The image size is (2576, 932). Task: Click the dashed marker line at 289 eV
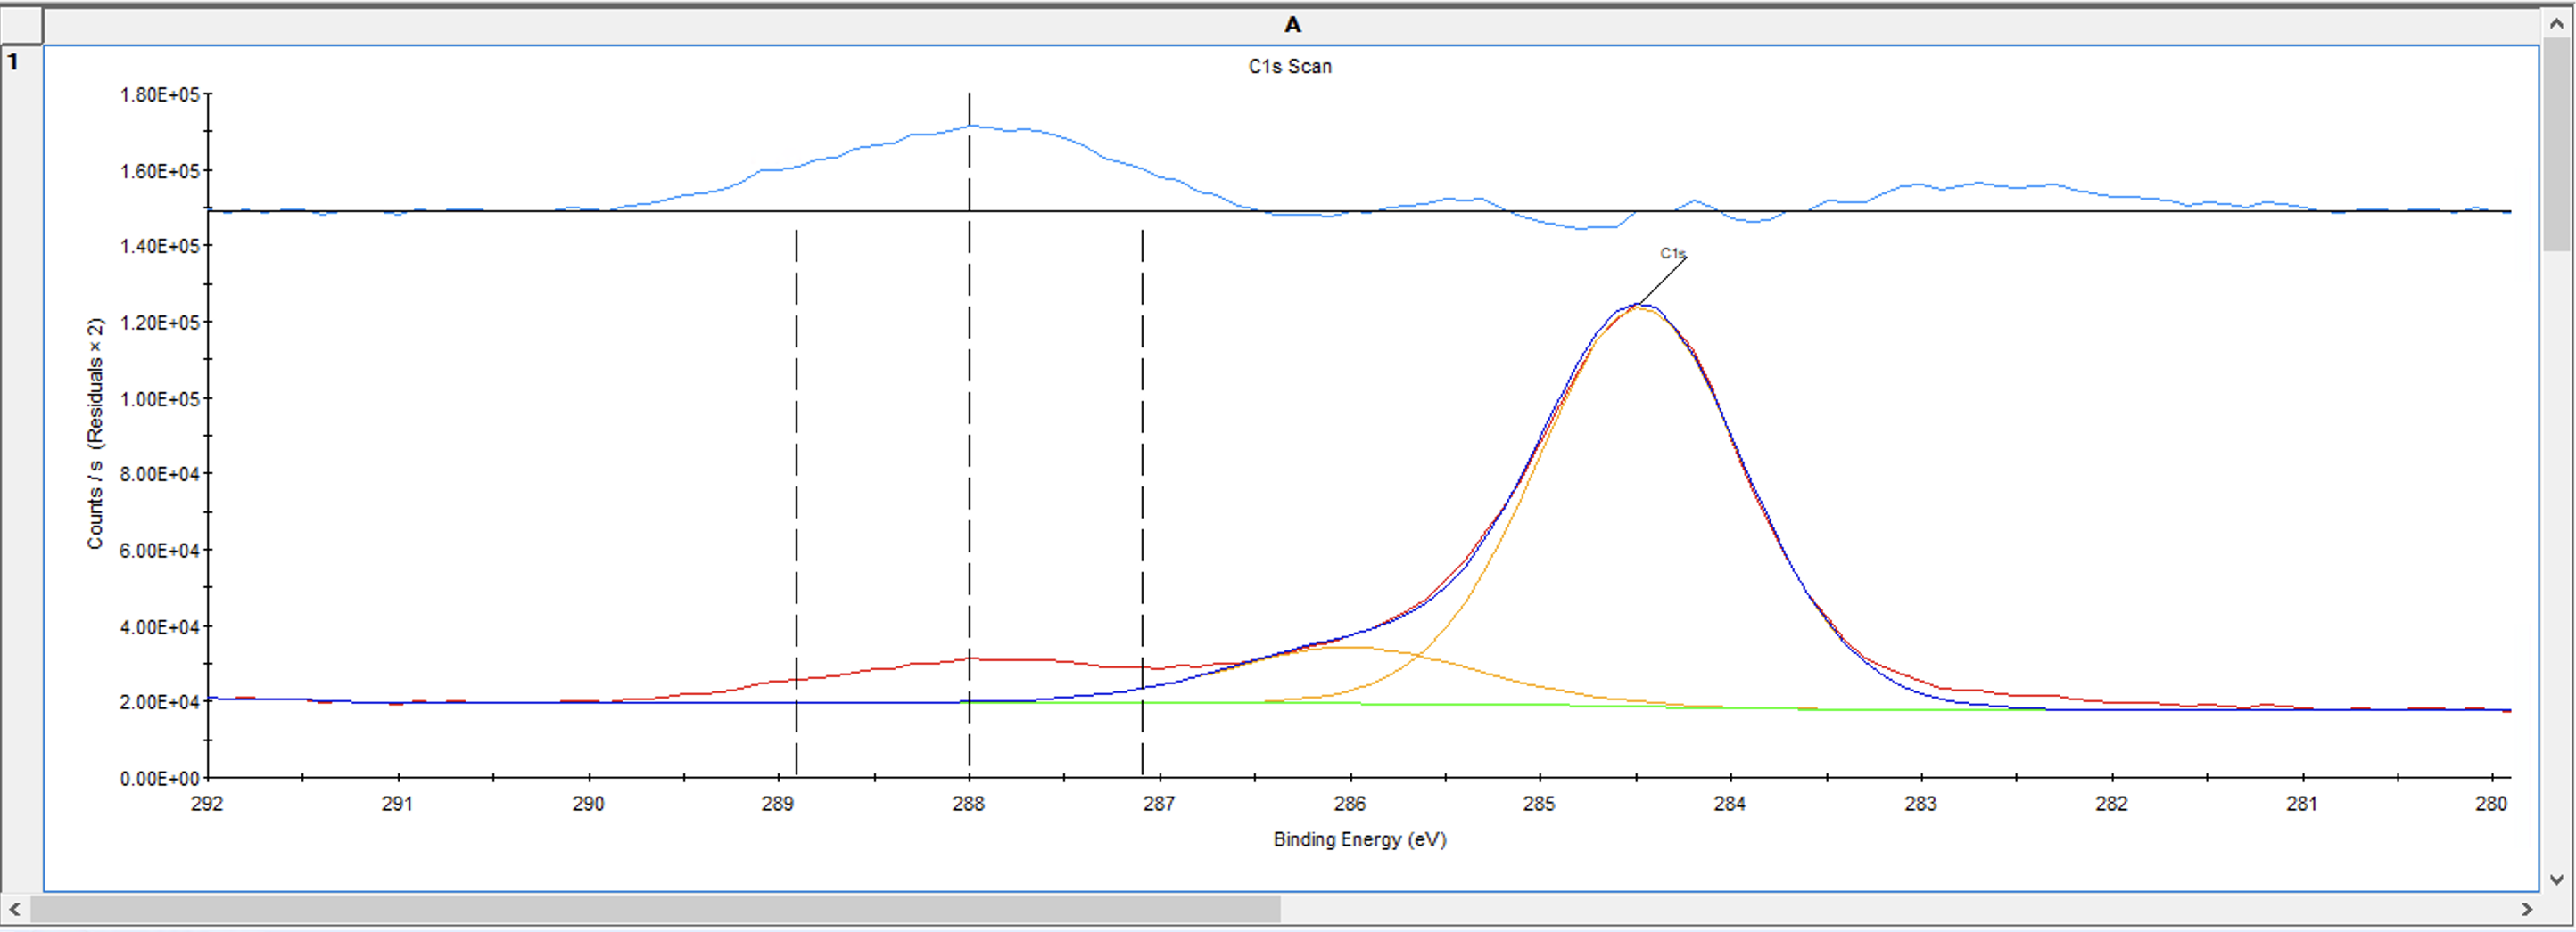coord(796,500)
